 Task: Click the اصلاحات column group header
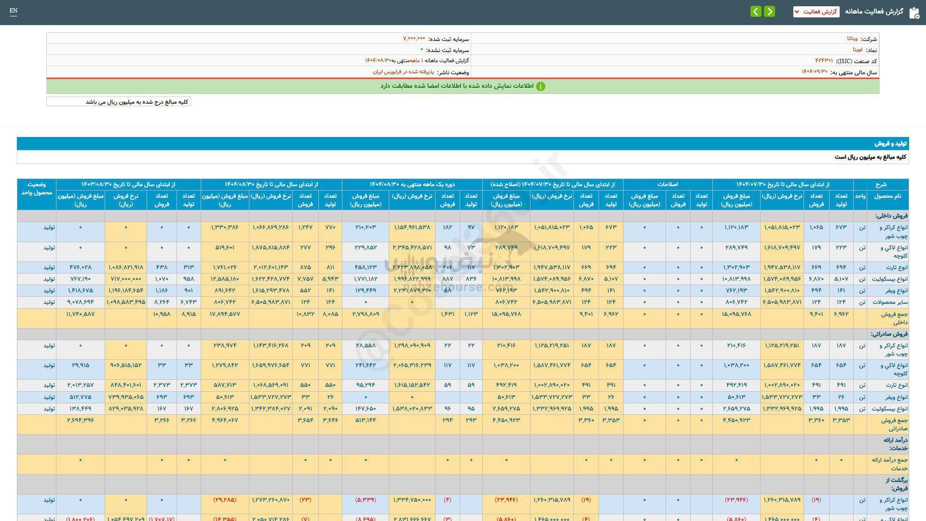click(x=667, y=184)
